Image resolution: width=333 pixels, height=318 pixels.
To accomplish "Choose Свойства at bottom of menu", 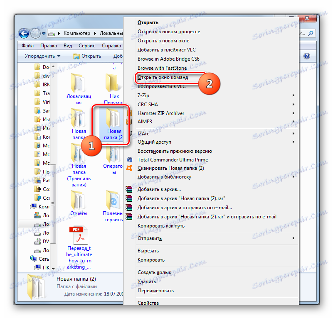I will [x=148, y=303].
